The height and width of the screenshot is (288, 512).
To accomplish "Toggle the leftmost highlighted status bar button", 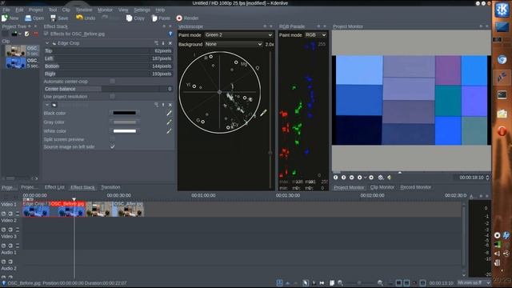I will [x=279, y=282].
